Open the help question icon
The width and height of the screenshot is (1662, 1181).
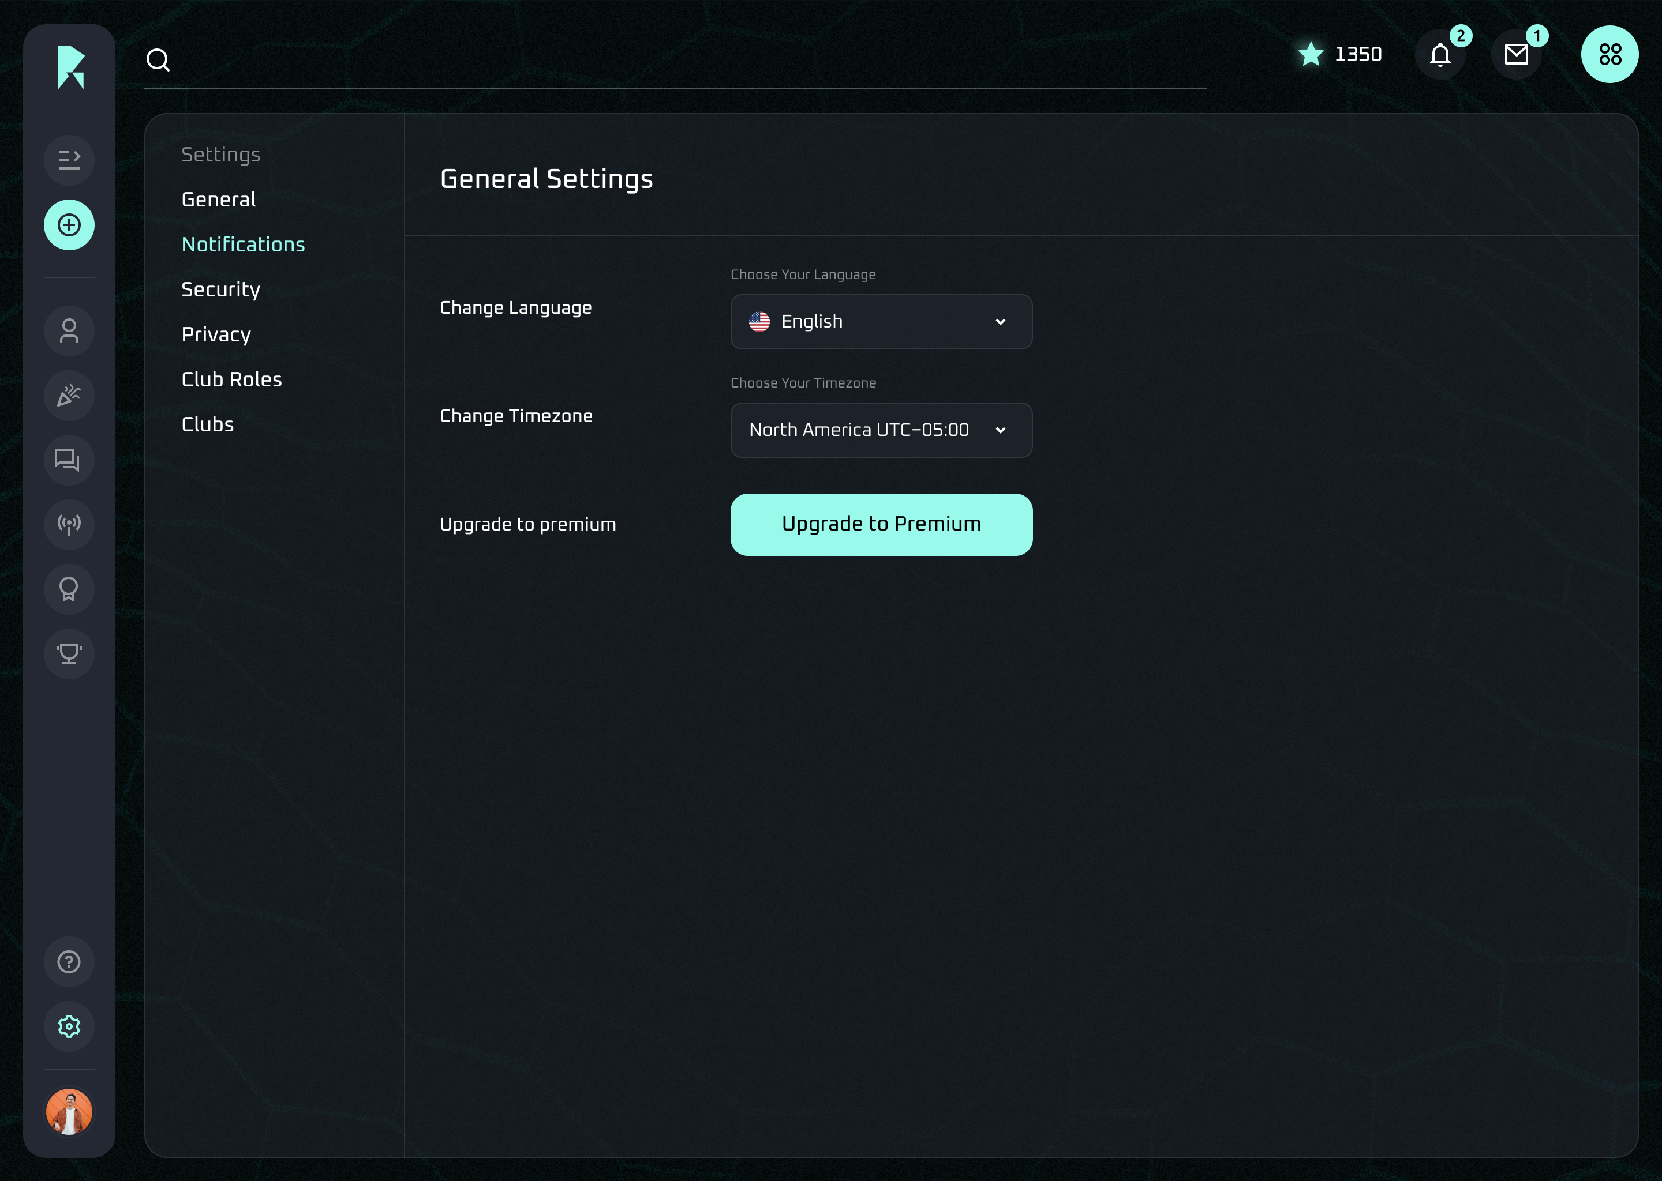(x=69, y=962)
